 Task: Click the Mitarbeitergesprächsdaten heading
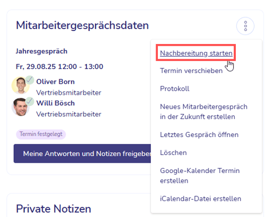82,26
